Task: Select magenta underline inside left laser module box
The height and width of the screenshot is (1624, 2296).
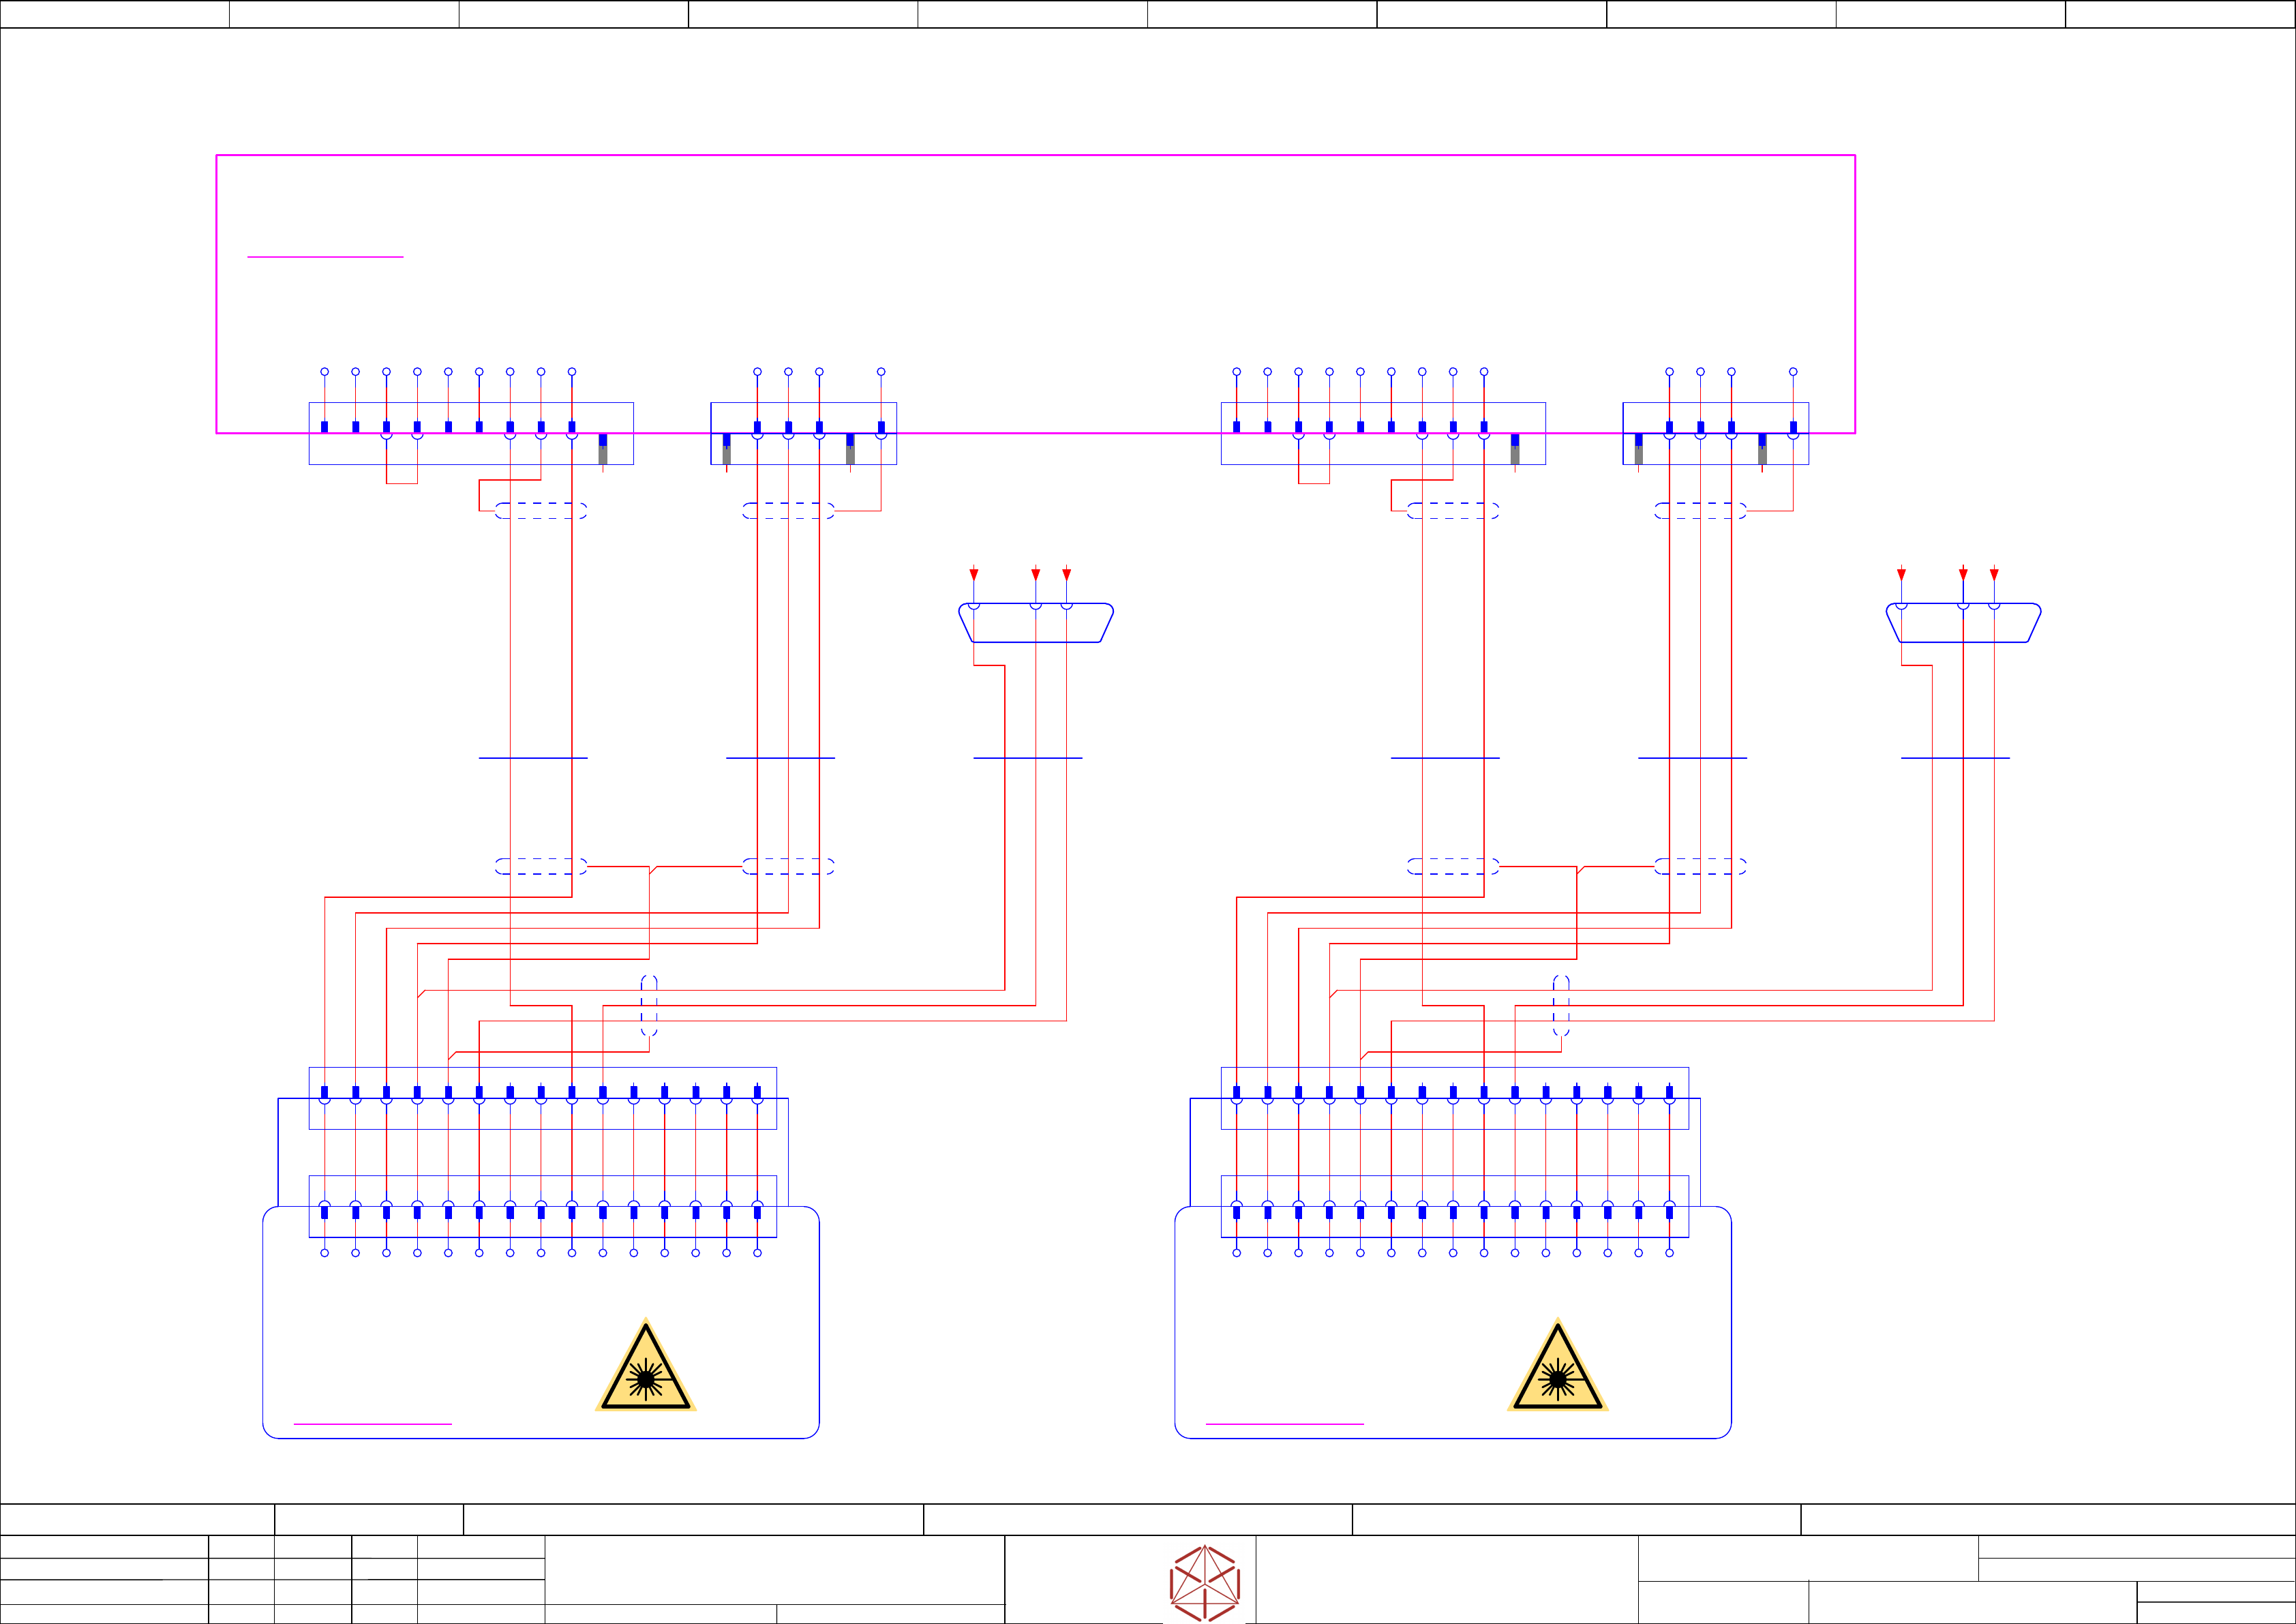Action: pyautogui.click(x=372, y=1423)
